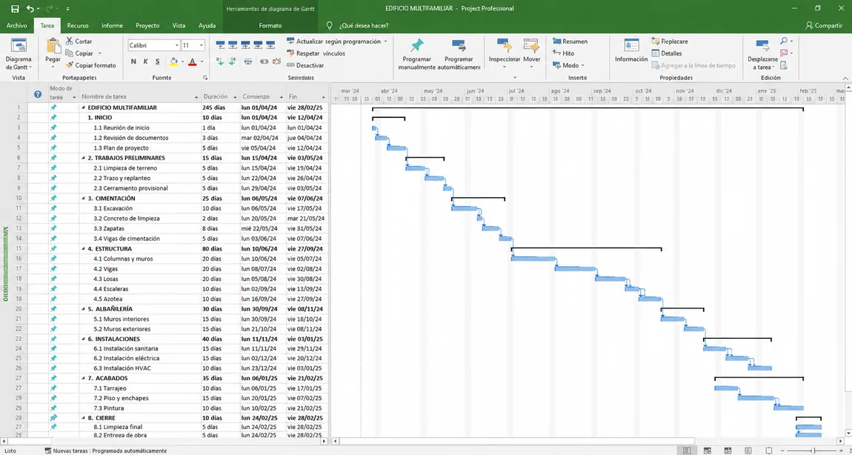
Task: Click the zoom slider in the status bar
Action: 813,451
